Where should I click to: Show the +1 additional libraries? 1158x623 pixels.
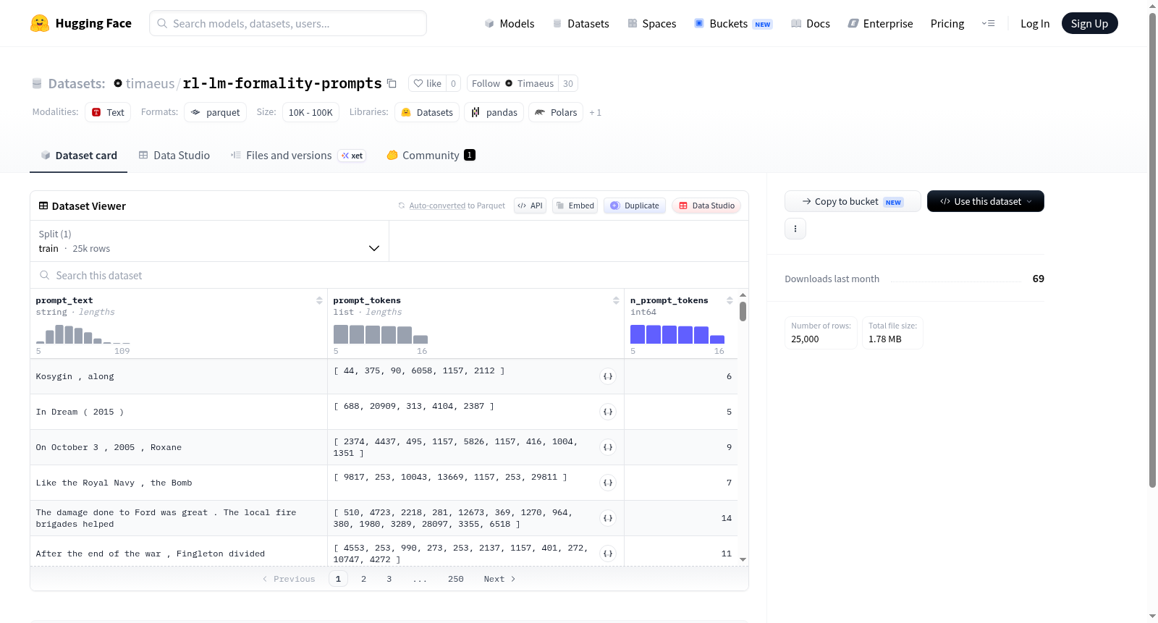click(x=595, y=112)
